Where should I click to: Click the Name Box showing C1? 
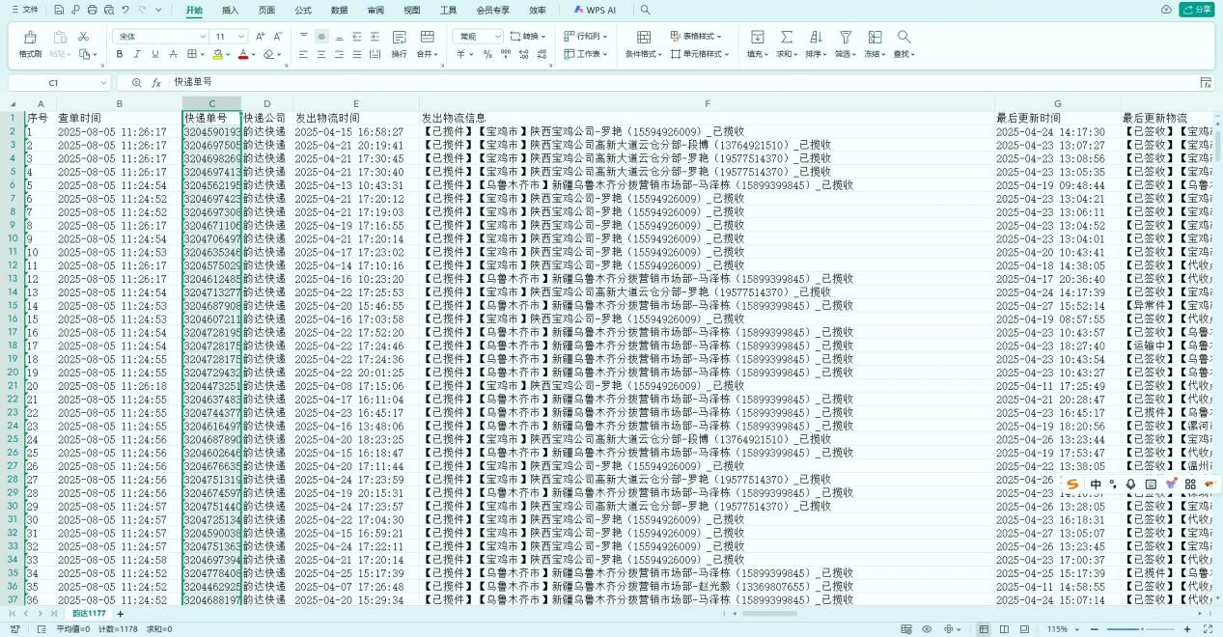[x=53, y=83]
